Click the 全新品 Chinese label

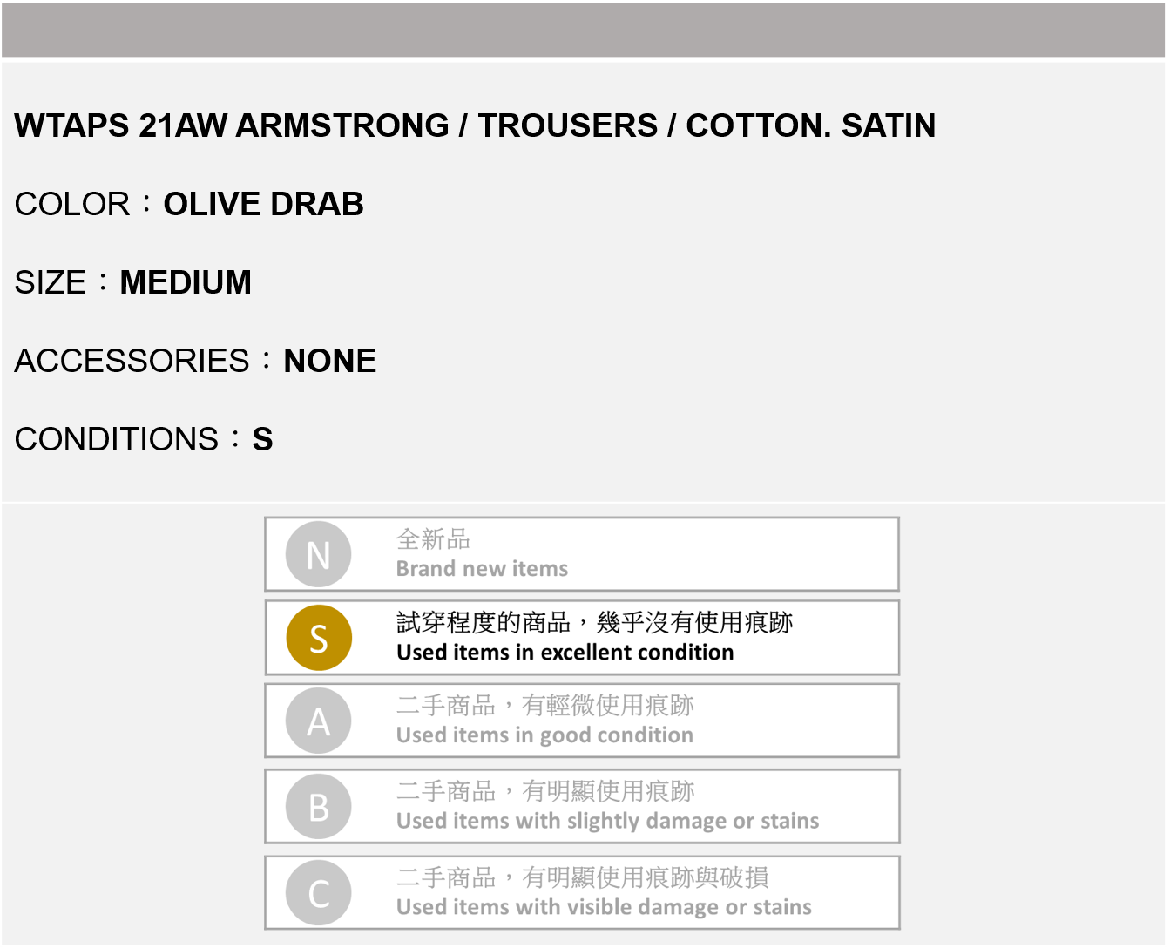coord(433,539)
